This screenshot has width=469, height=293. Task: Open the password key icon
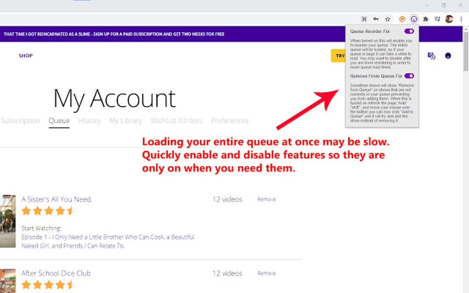(376, 19)
